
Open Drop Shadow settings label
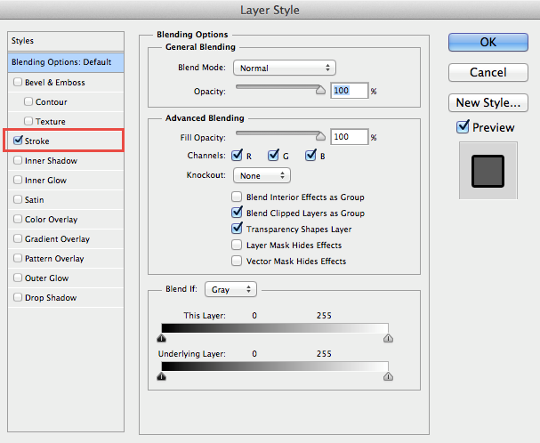[51, 298]
